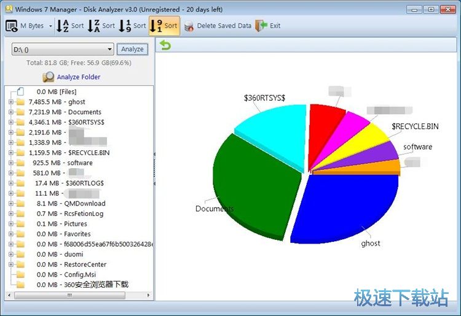The width and height of the screenshot is (461, 316).
Task: Select the 0.0 MB - [Files] row
Action: point(57,91)
